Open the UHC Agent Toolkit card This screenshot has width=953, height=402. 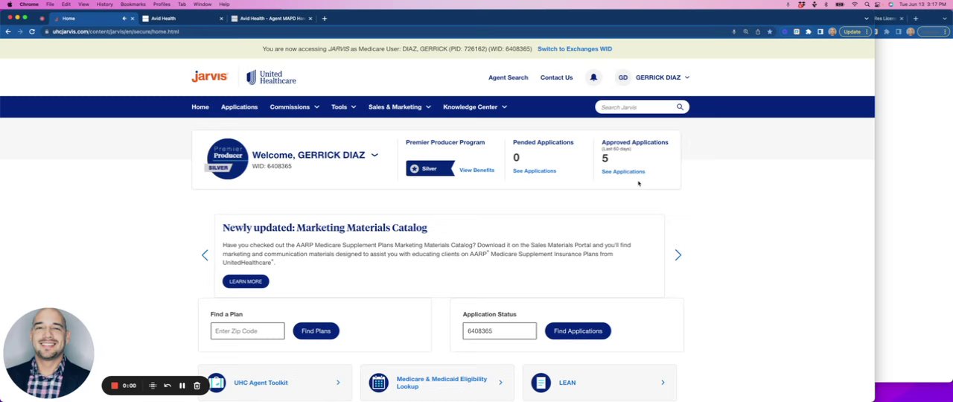coord(275,383)
